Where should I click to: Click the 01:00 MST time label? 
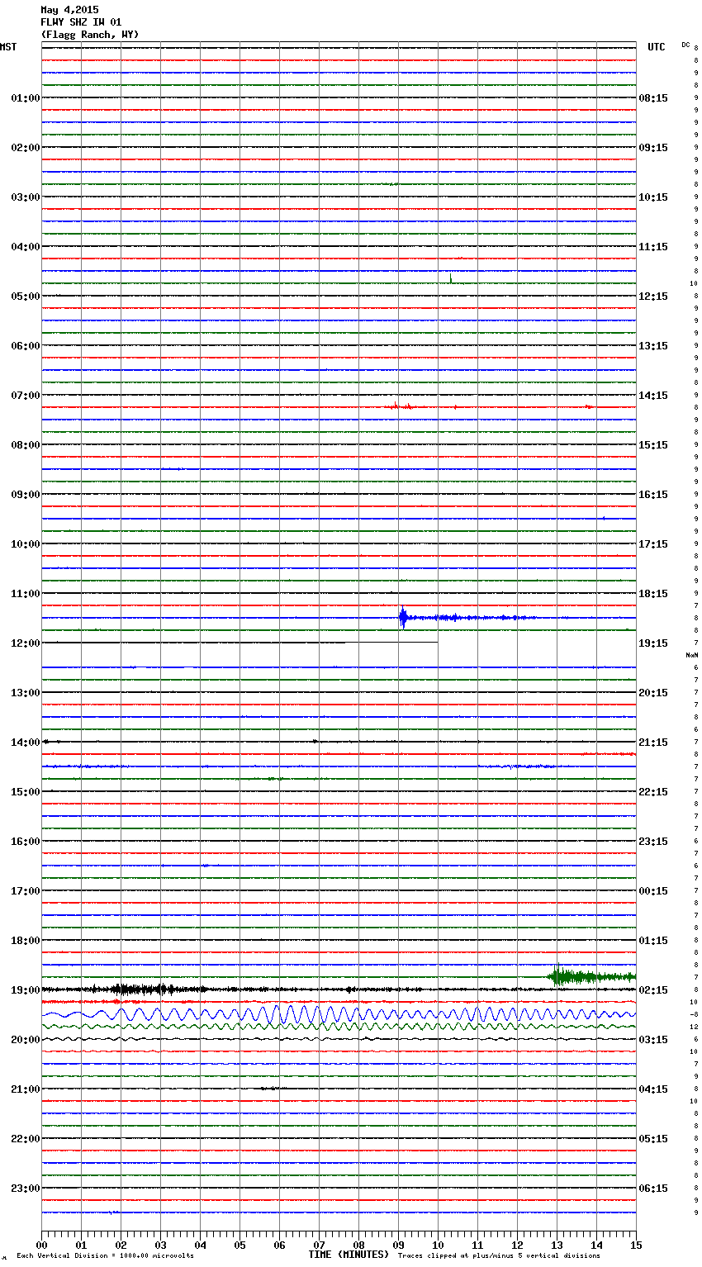25,98
